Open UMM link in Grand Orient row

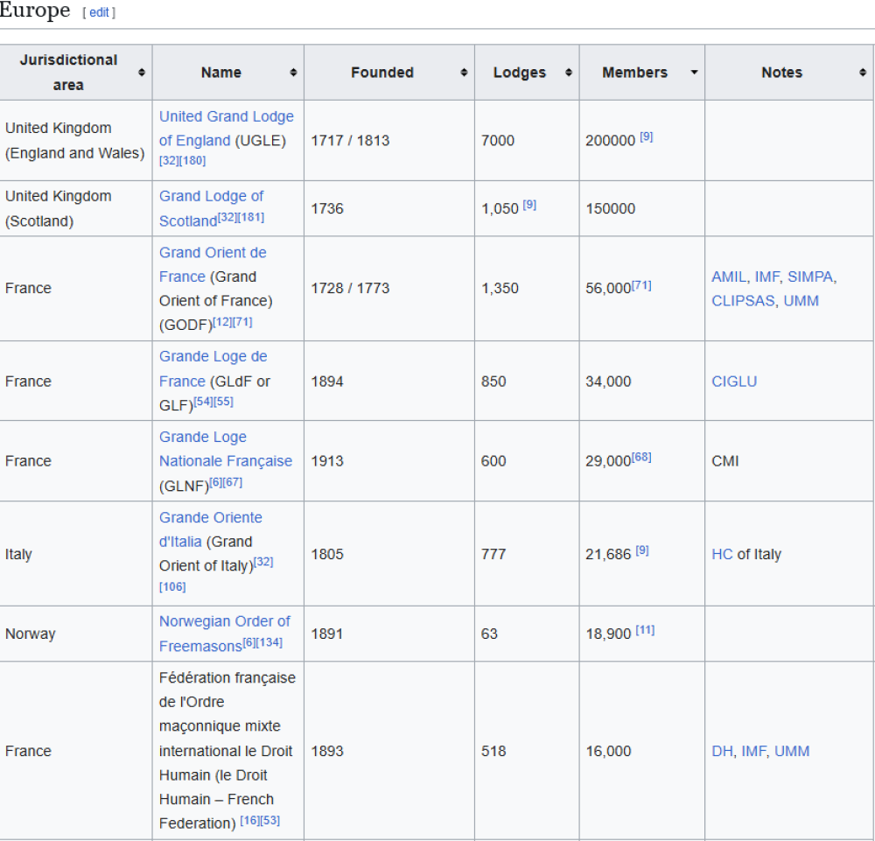801,301
